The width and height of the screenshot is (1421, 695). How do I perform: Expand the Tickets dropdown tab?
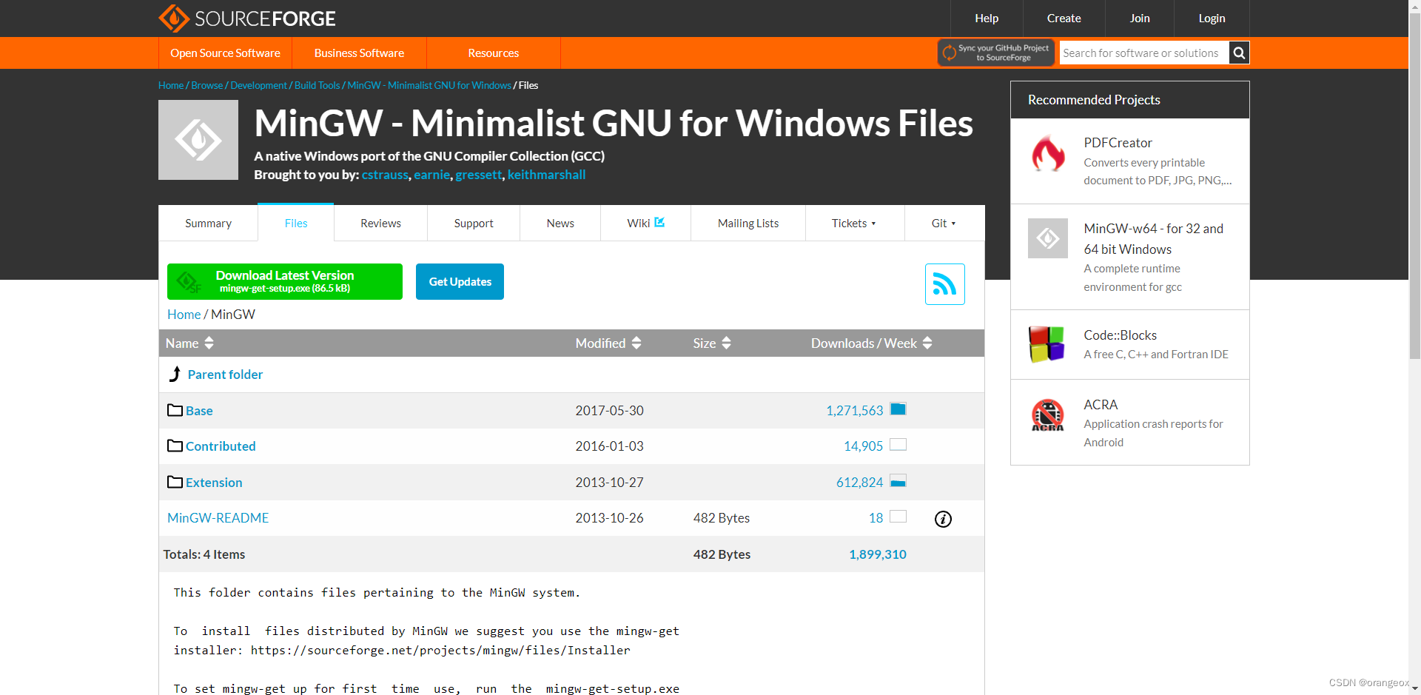(854, 224)
